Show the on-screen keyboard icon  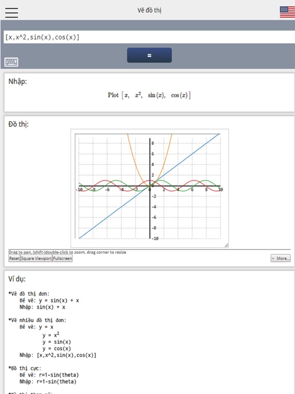click(x=11, y=62)
